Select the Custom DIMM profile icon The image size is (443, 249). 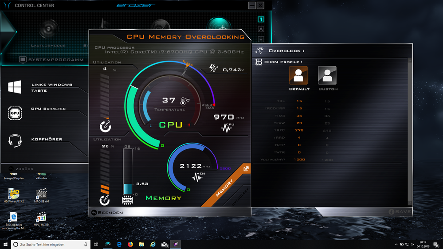tap(327, 76)
